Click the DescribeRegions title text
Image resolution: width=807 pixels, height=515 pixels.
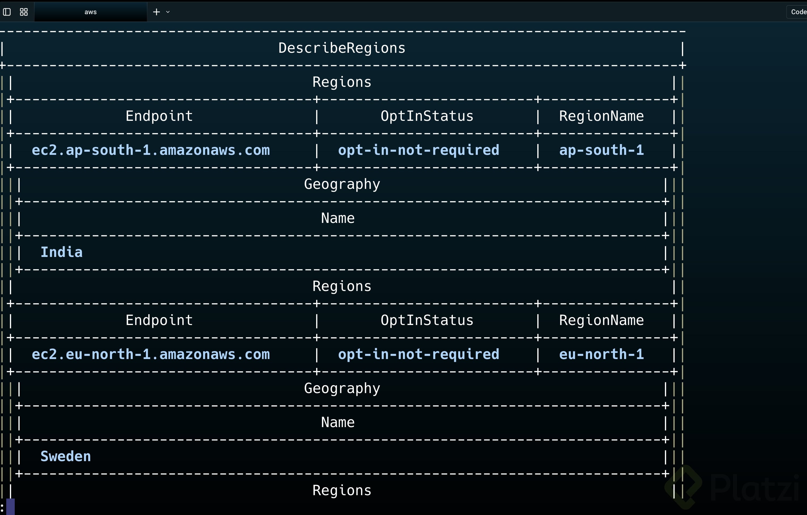point(341,48)
